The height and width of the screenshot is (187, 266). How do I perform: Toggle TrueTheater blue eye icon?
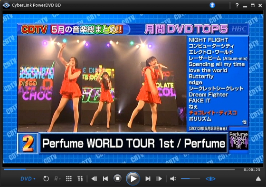coord(210,179)
